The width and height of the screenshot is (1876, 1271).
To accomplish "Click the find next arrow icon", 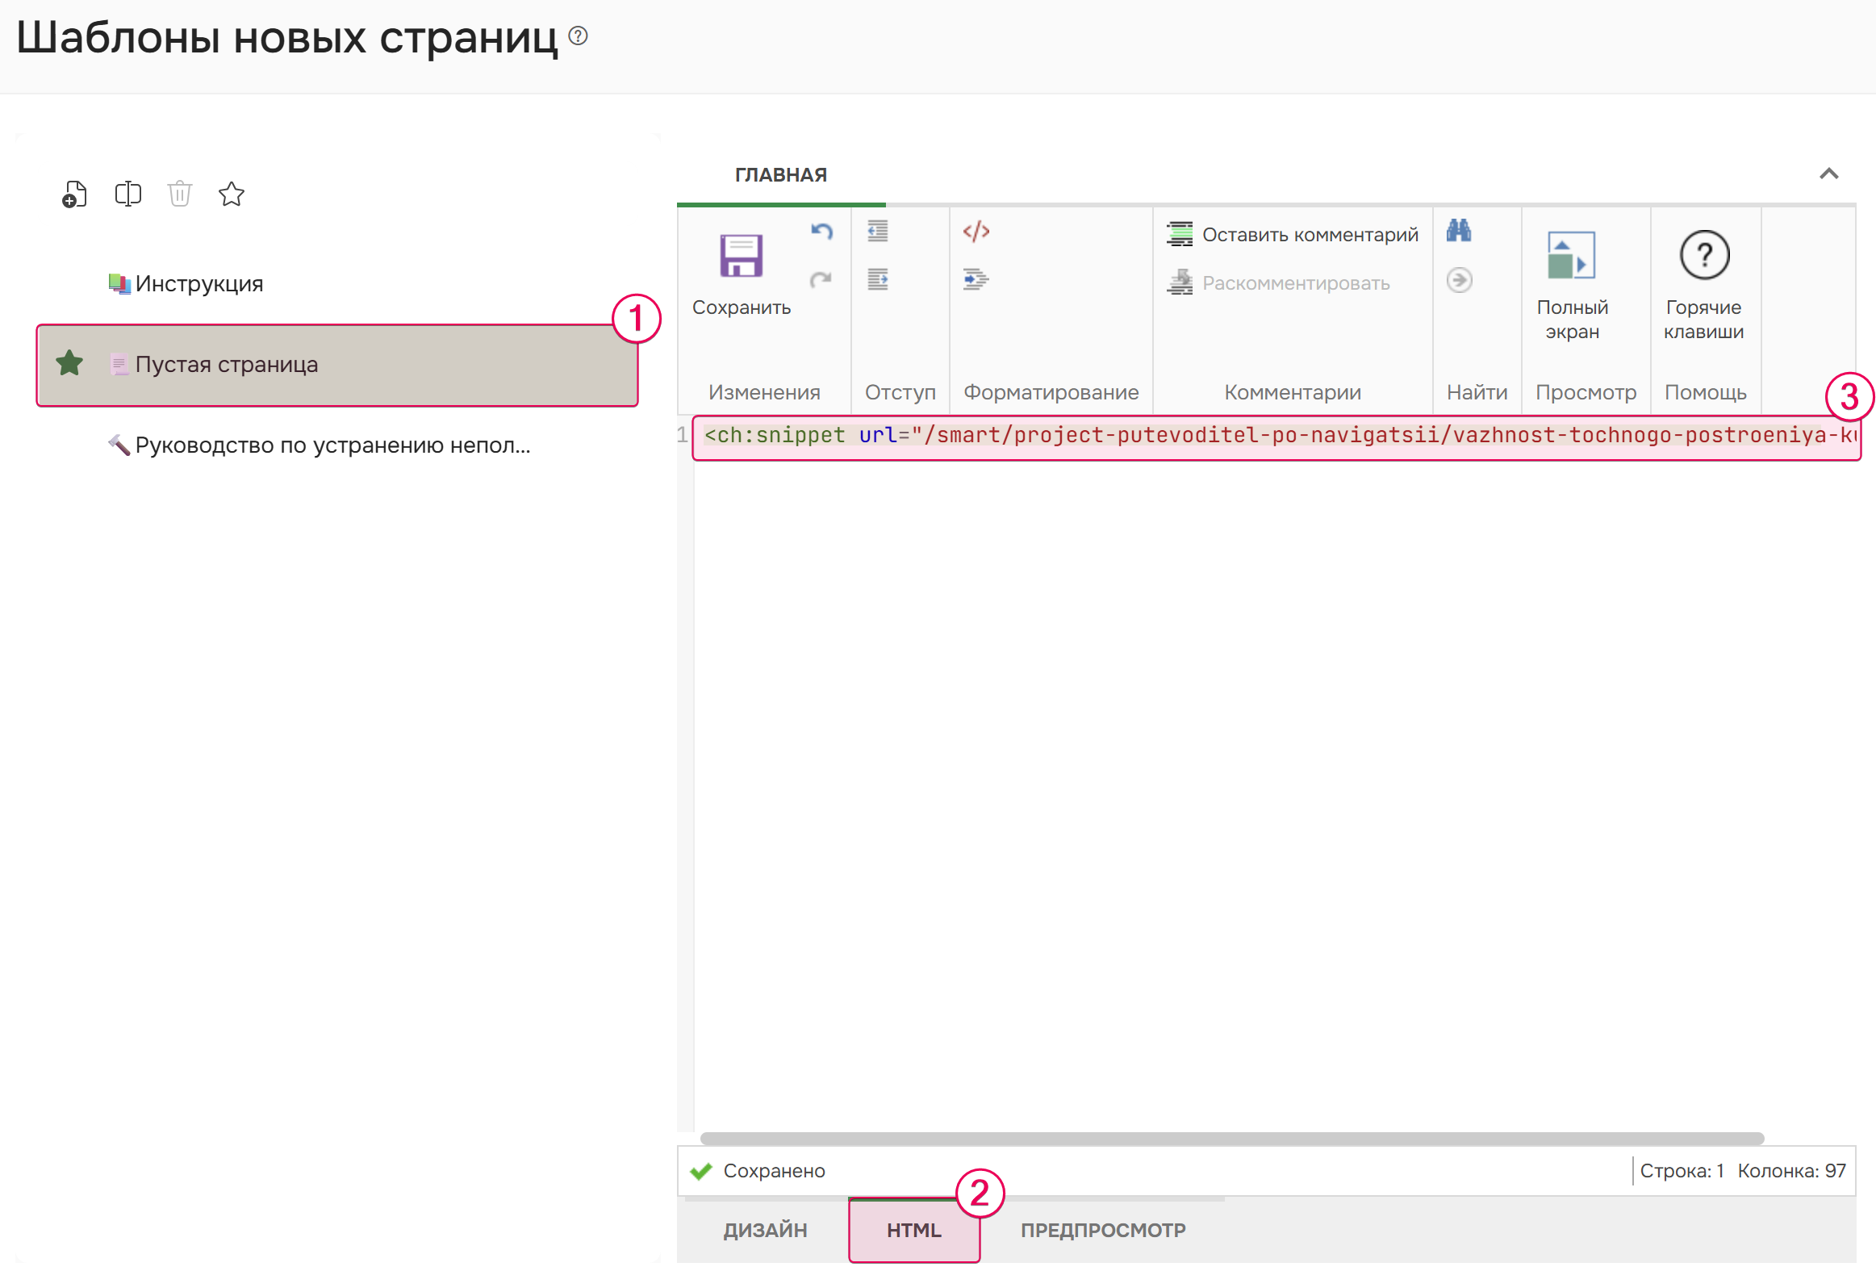I will pos(1459,280).
